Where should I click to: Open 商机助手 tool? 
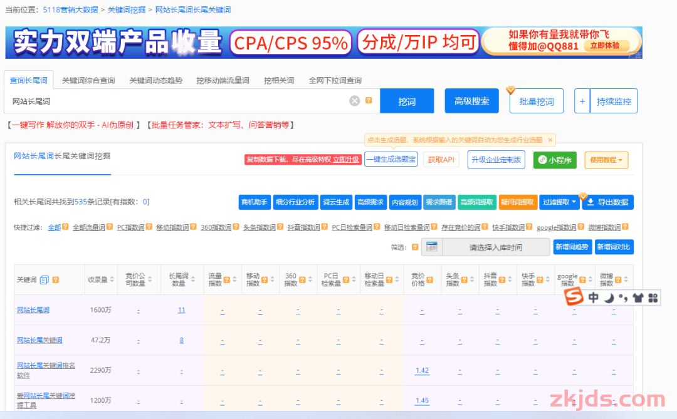[255, 202]
